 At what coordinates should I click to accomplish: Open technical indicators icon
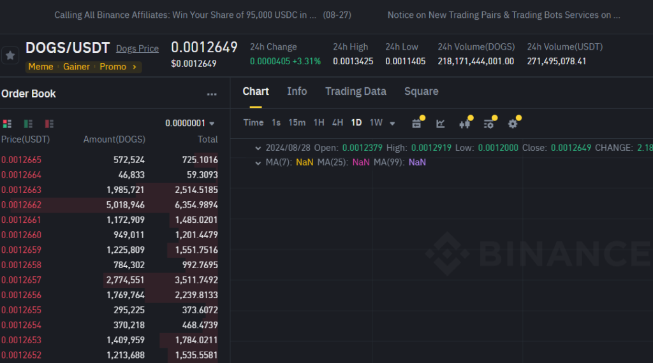point(488,124)
